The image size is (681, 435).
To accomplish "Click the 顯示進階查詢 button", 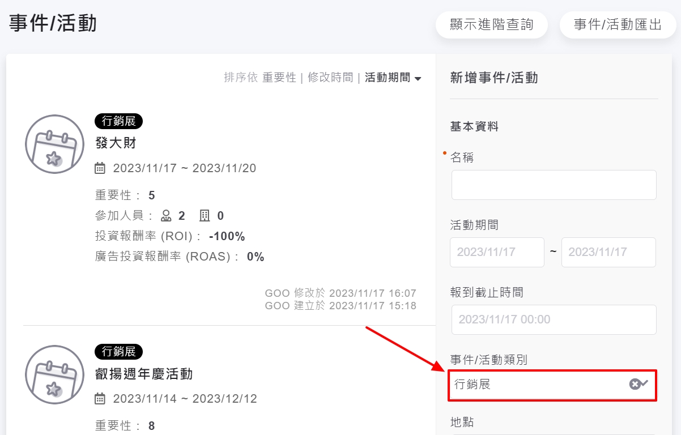I will click(x=491, y=25).
